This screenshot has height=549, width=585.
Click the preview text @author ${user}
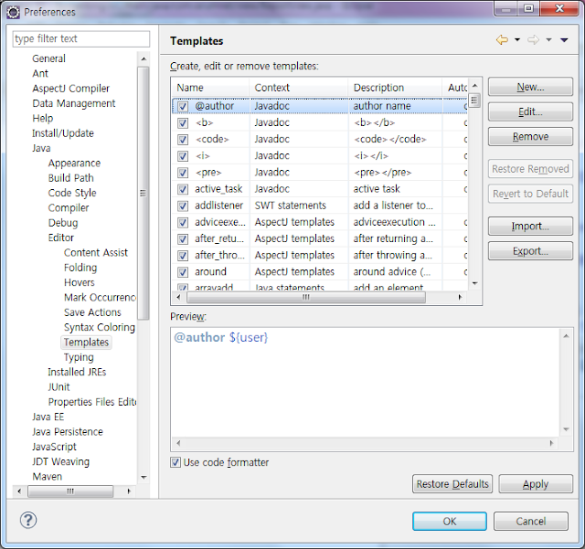(x=221, y=337)
